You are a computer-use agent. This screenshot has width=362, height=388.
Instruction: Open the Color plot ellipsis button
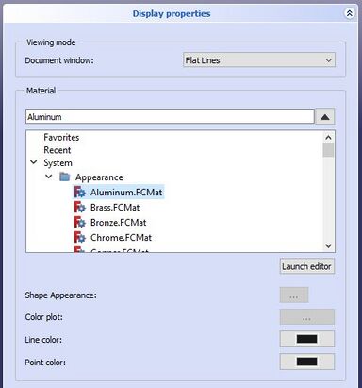click(307, 317)
